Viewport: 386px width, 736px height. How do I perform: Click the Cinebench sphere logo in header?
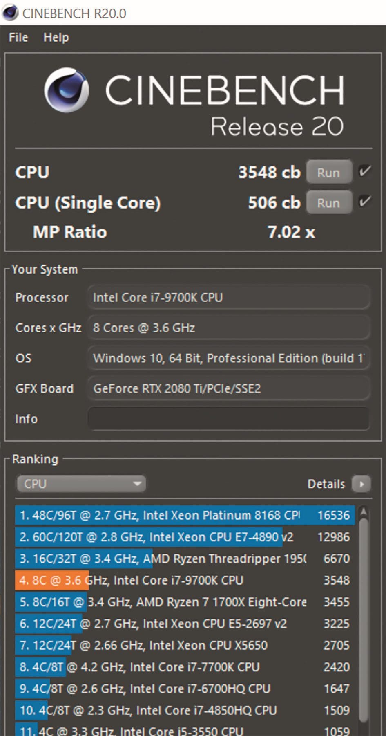(67, 90)
